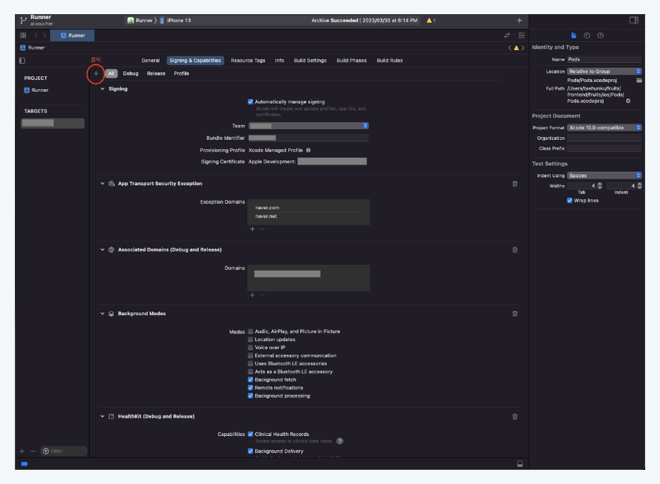This screenshot has height=484, width=660.
Task: Disable Background processing mode
Action: tap(250, 396)
